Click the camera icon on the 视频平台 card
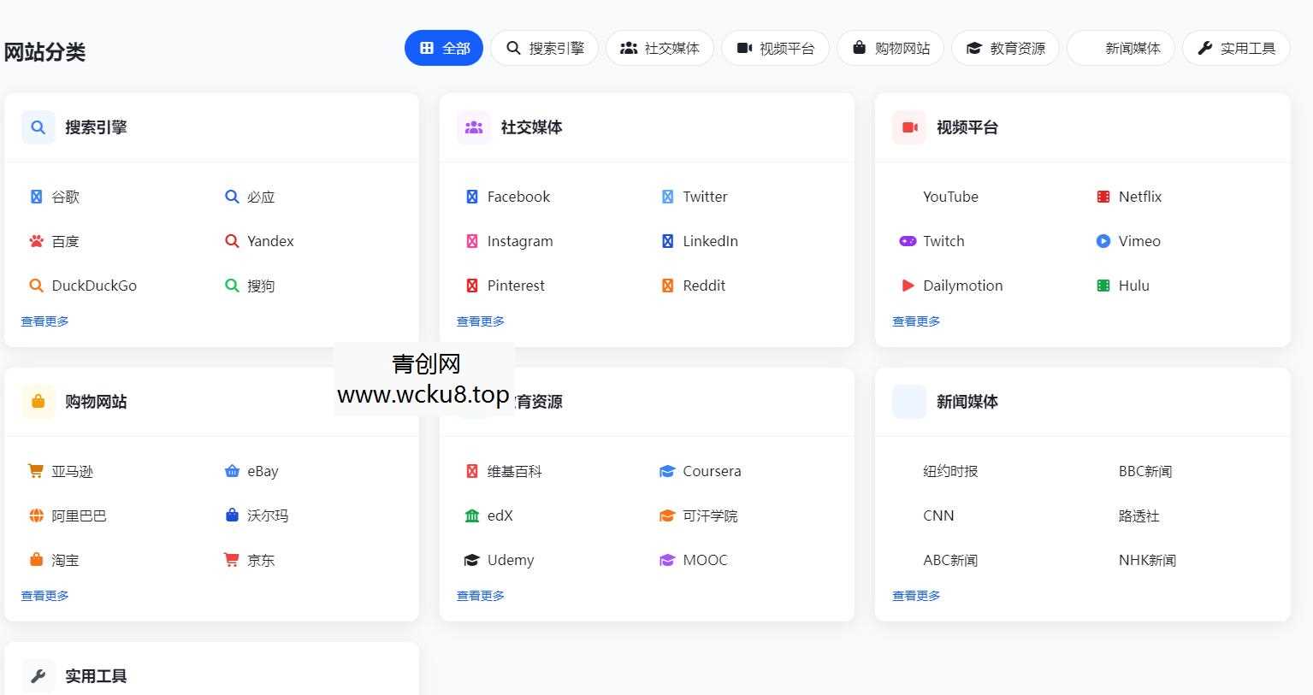 (x=908, y=127)
